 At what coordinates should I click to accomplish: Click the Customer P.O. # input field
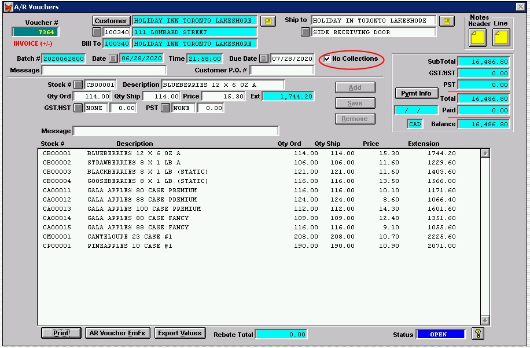[282, 70]
